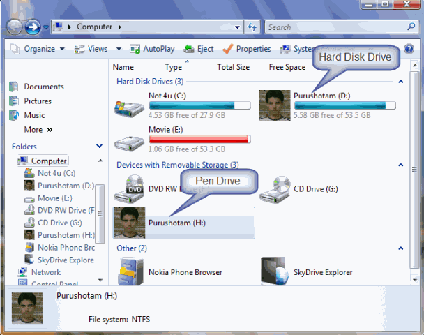Screen dimensions: 424x335
Task: Select Purushotam (H:) in folder tree
Action: 66,235
